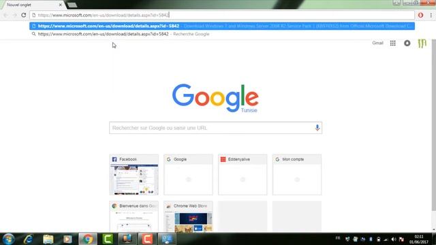Select the highlighted microsoft.com autocomplete suggestion
436x245 pixels.
coord(222,26)
